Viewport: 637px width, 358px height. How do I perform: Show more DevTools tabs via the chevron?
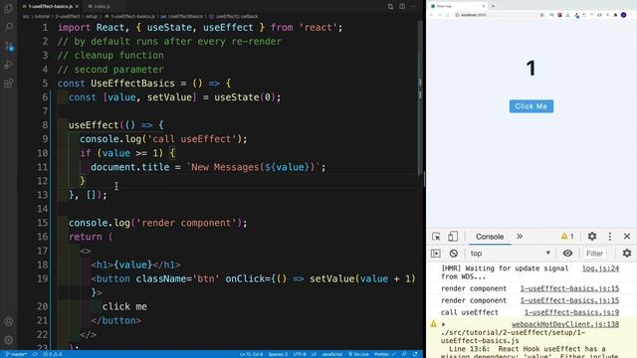(x=520, y=237)
